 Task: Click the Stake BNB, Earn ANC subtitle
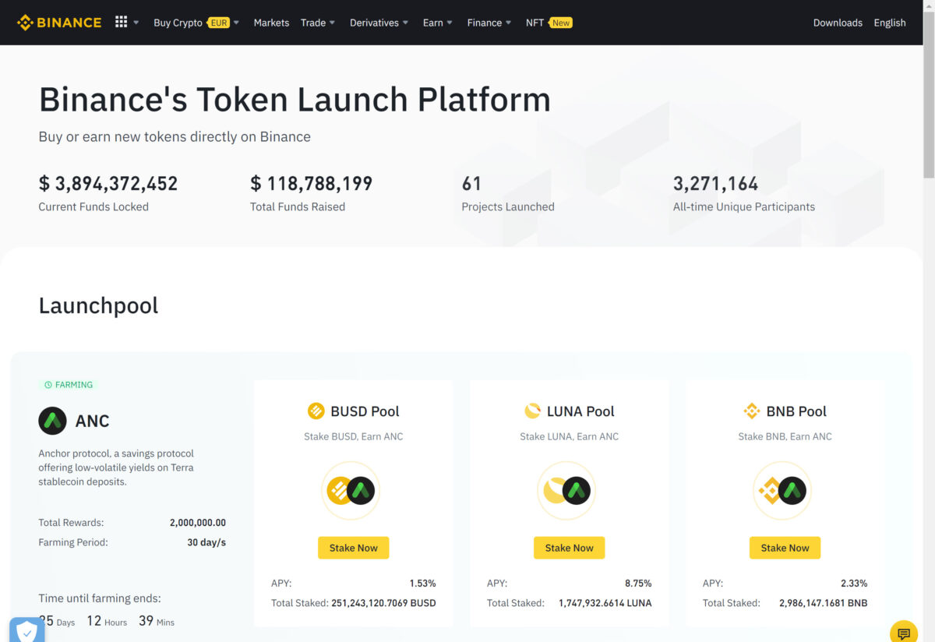(x=785, y=436)
